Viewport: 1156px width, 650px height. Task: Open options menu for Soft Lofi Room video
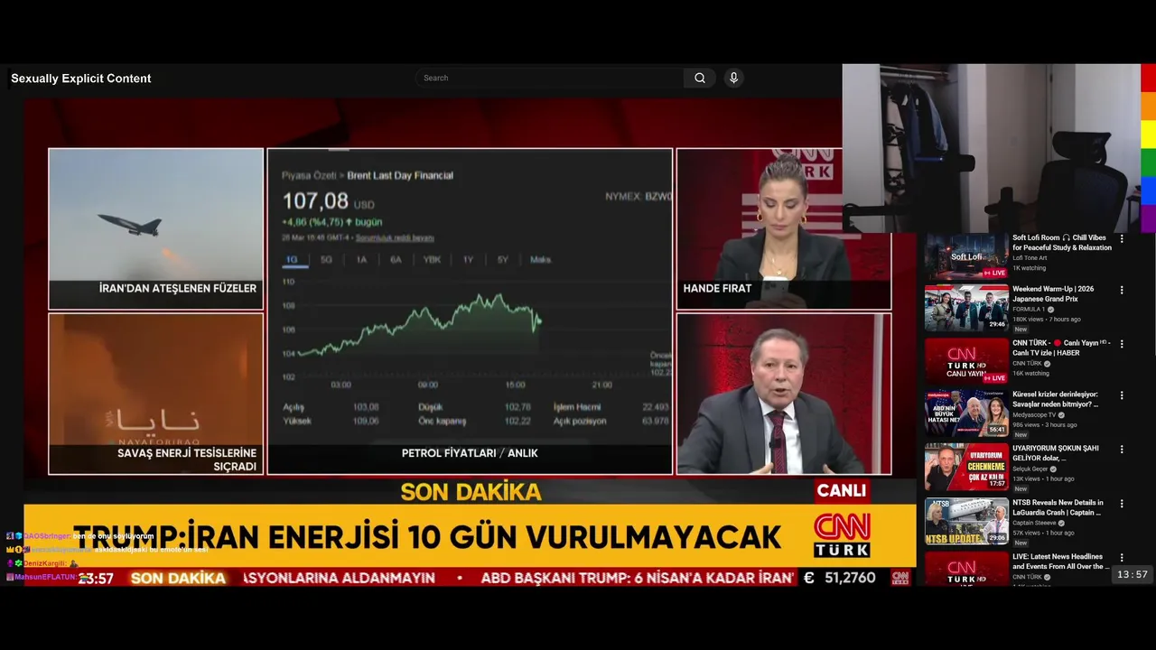point(1122,239)
